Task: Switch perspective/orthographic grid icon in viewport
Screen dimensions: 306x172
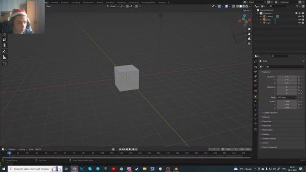Action: (x=249, y=43)
